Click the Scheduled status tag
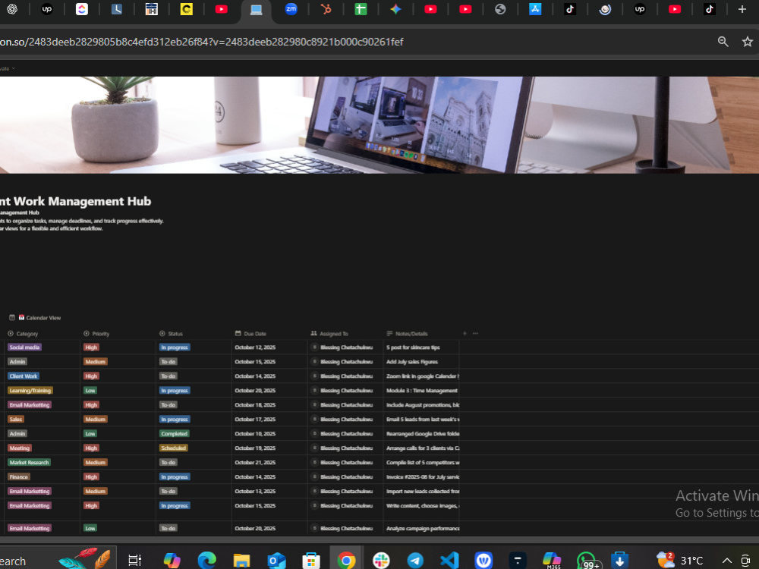 point(174,448)
